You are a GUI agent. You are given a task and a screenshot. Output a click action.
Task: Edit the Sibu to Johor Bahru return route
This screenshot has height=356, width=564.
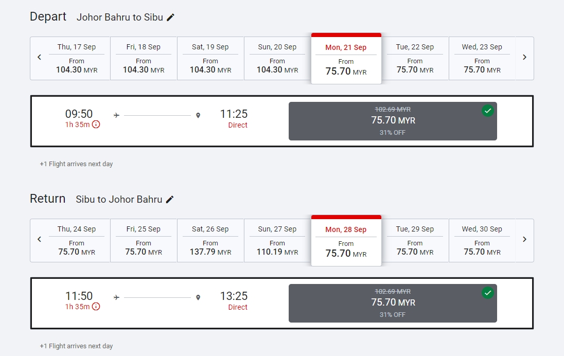tap(170, 200)
